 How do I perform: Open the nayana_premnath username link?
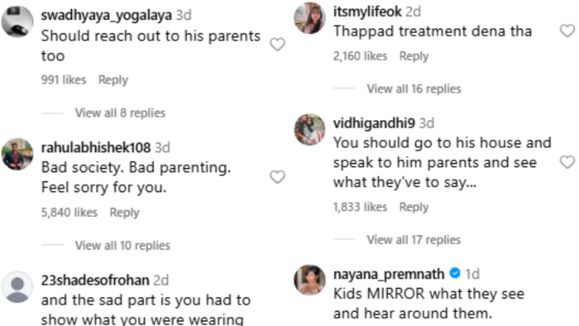tap(389, 274)
